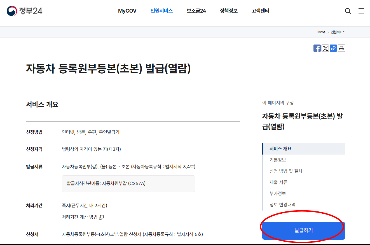Select 자동차등록원부(갑), (을) 등본 text line
Viewport: 370px width, 245px height.
click(x=128, y=167)
